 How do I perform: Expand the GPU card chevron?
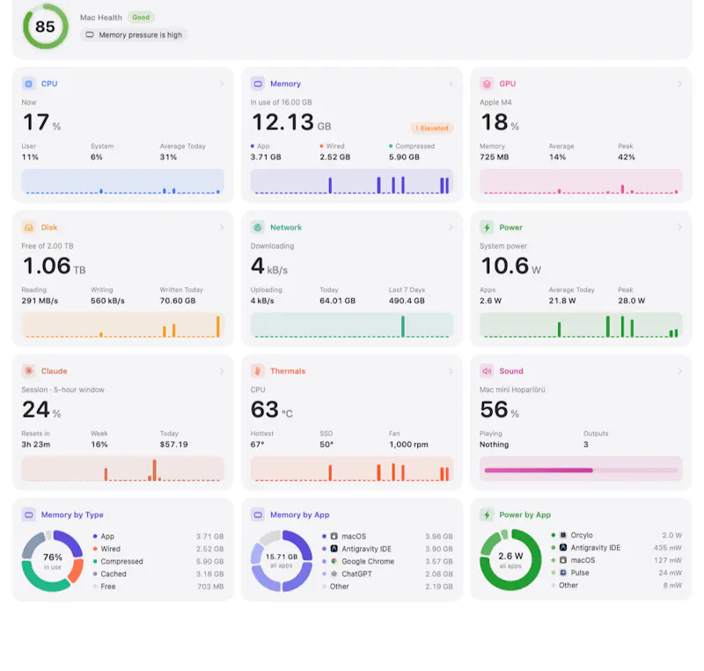click(679, 84)
